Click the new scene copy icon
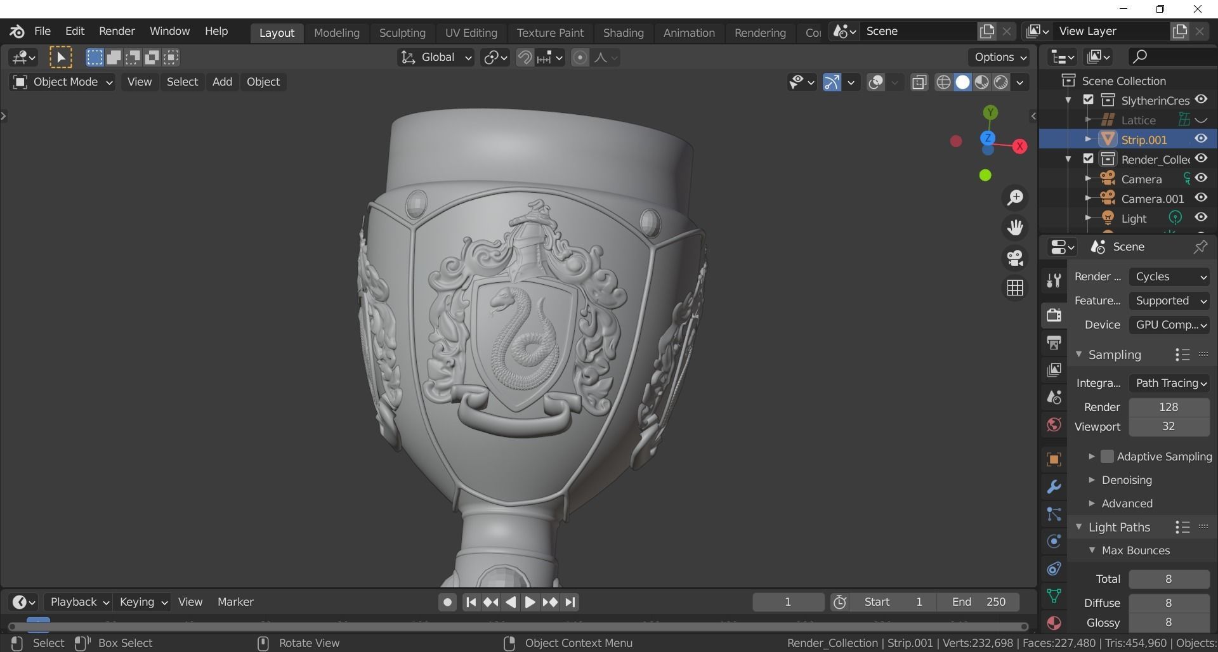The height and width of the screenshot is (652, 1218). tap(987, 32)
